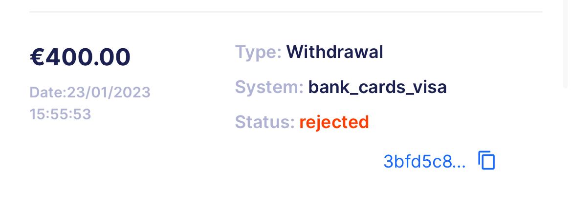572x207 pixels.
Task: Click the red rejected status text
Action: pyautogui.click(x=334, y=122)
